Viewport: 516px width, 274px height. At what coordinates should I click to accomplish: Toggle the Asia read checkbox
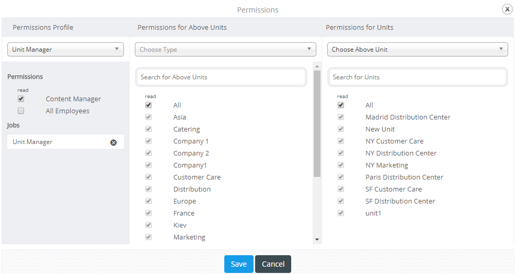click(148, 117)
